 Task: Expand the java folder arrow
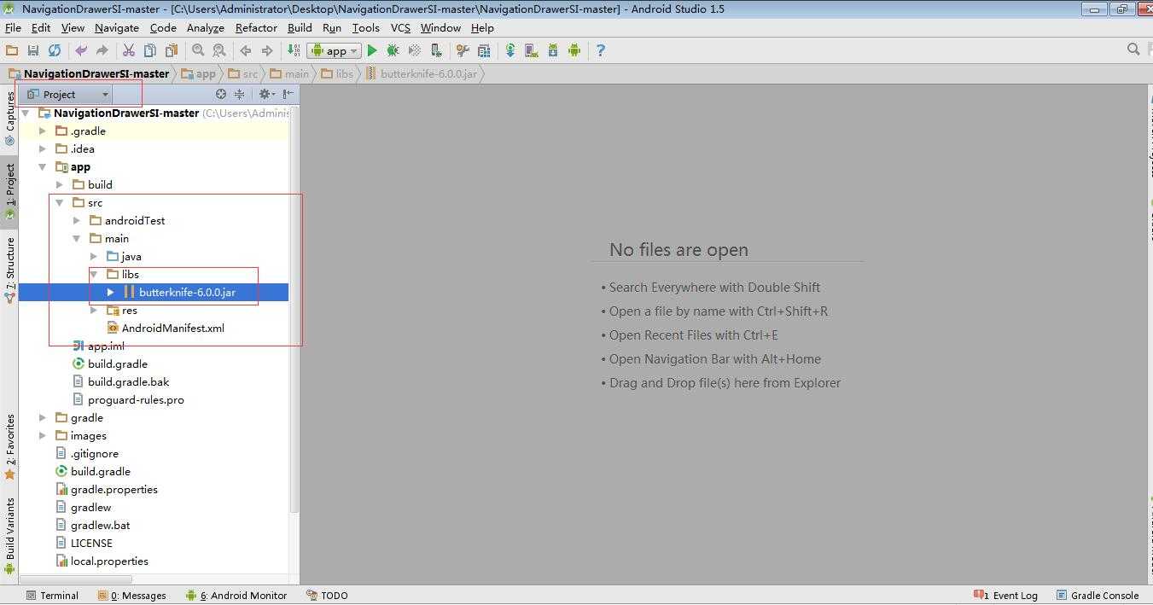tap(94, 256)
